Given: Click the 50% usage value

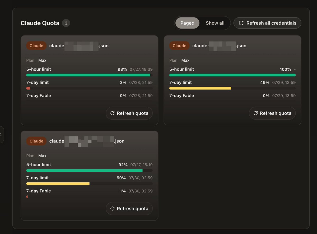Looking at the screenshot, I should coord(121,178).
